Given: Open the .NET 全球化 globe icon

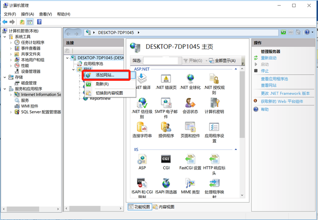Looking at the screenshot, I should point(190,79).
